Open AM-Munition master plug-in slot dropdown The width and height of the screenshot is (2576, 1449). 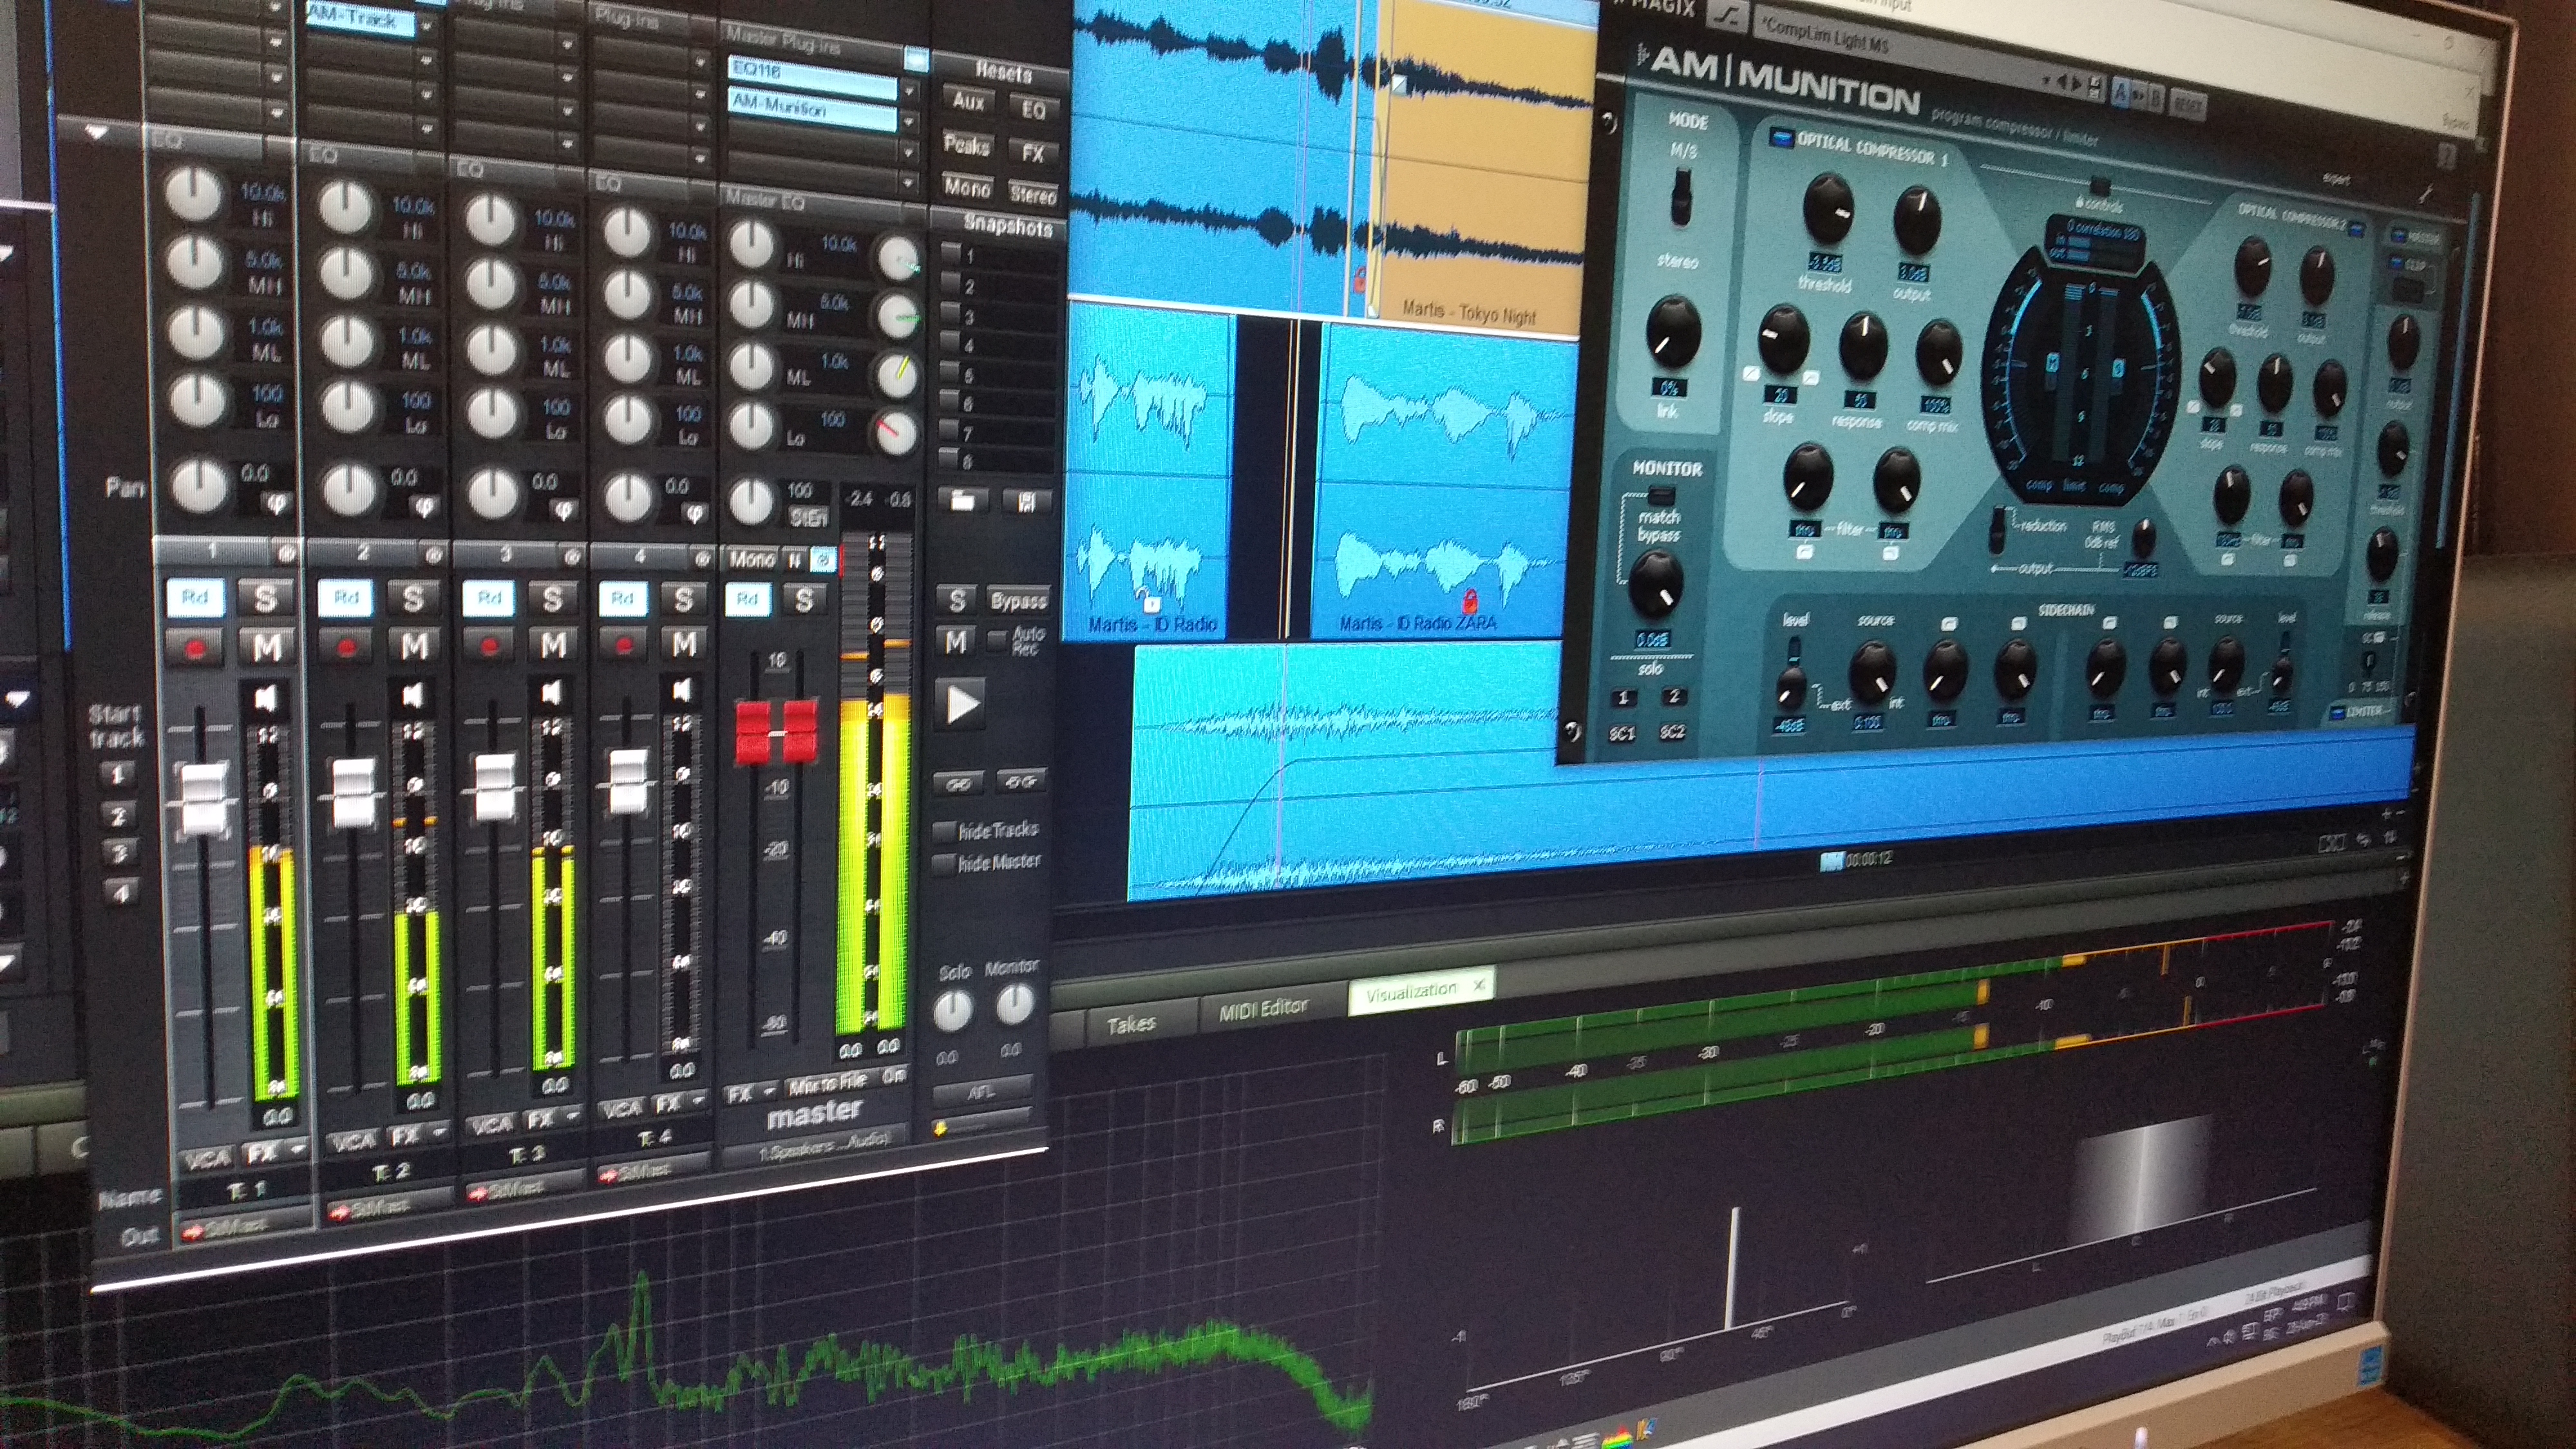coord(909,121)
